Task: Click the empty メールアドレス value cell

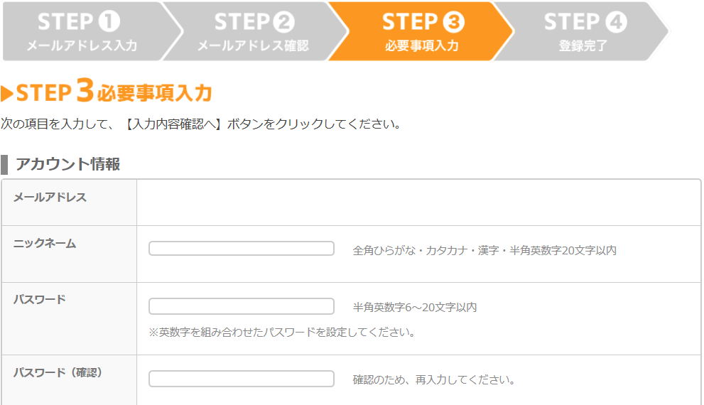Action: coord(418,202)
